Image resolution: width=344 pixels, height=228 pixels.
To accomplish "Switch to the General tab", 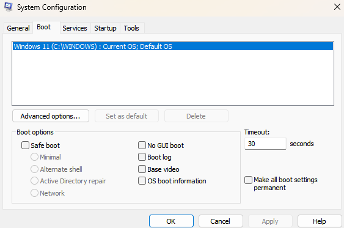I will [x=18, y=28].
